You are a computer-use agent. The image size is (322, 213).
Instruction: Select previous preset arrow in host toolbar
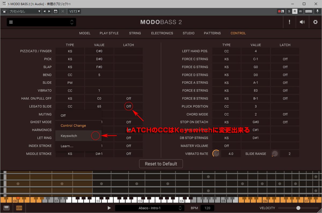pyautogui.click(x=45, y=11)
